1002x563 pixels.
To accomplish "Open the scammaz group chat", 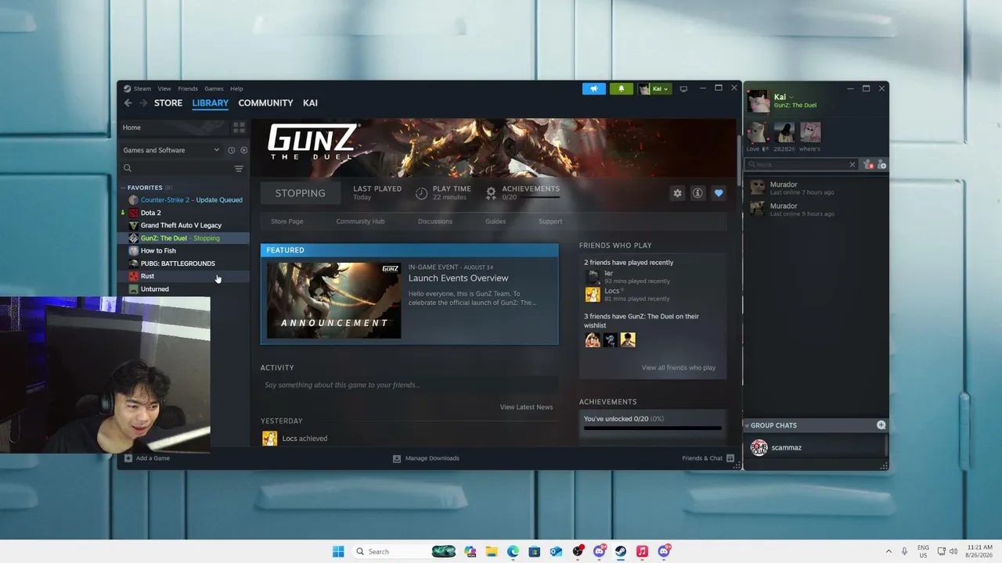I will click(x=814, y=447).
